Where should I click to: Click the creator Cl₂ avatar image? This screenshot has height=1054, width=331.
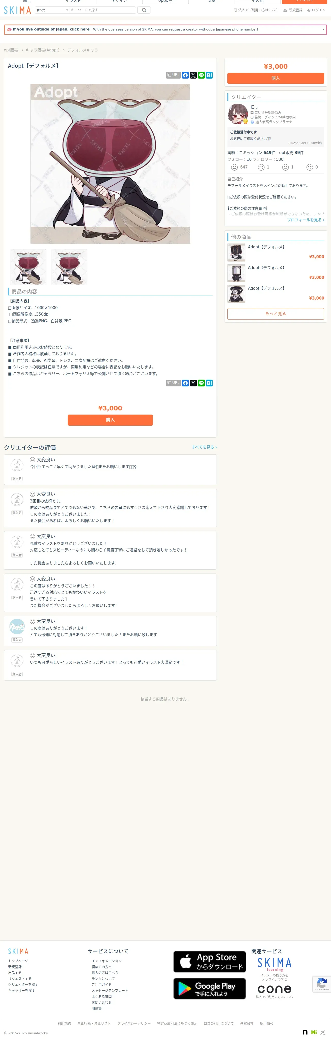coord(238,114)
